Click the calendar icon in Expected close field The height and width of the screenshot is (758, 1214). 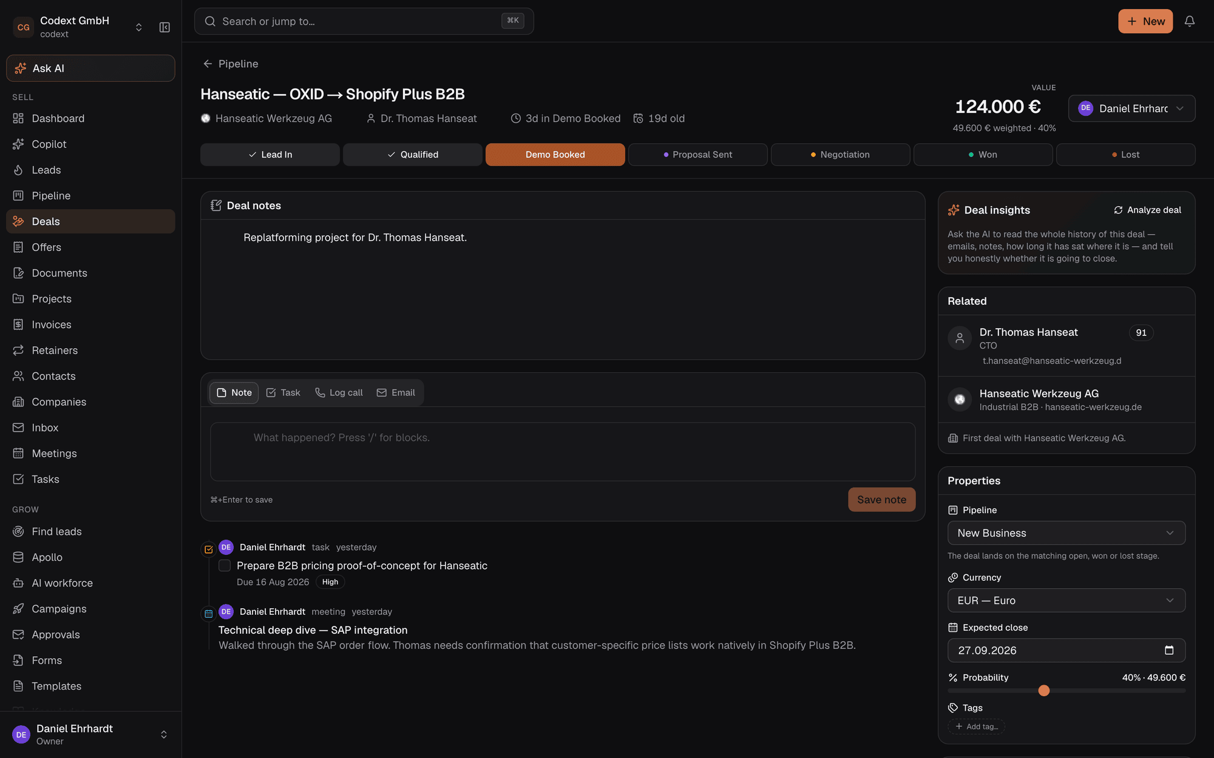pyautogui.click(x=1169, y=650)
